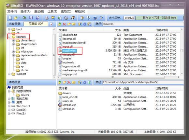189x140 pixels.
Task: Click the Make CD/DVD Image icon
Action: pyautogui.click(x=47, y=18)
